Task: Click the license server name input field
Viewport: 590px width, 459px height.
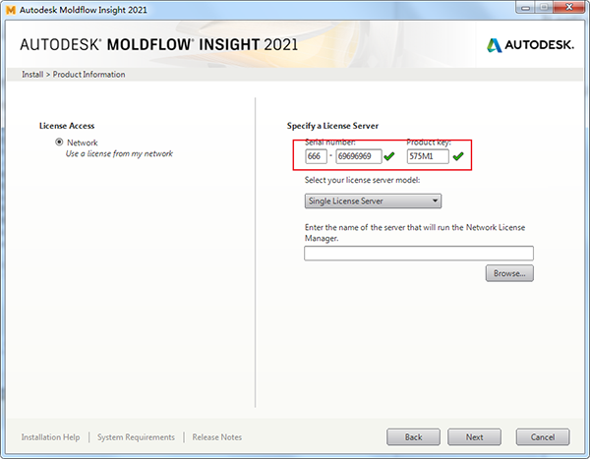Action: (x=419, y=254)
